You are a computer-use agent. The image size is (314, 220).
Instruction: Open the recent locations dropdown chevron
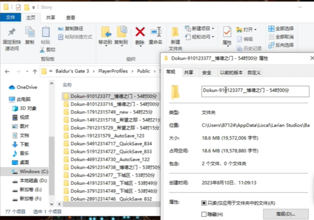pos(27,72)
